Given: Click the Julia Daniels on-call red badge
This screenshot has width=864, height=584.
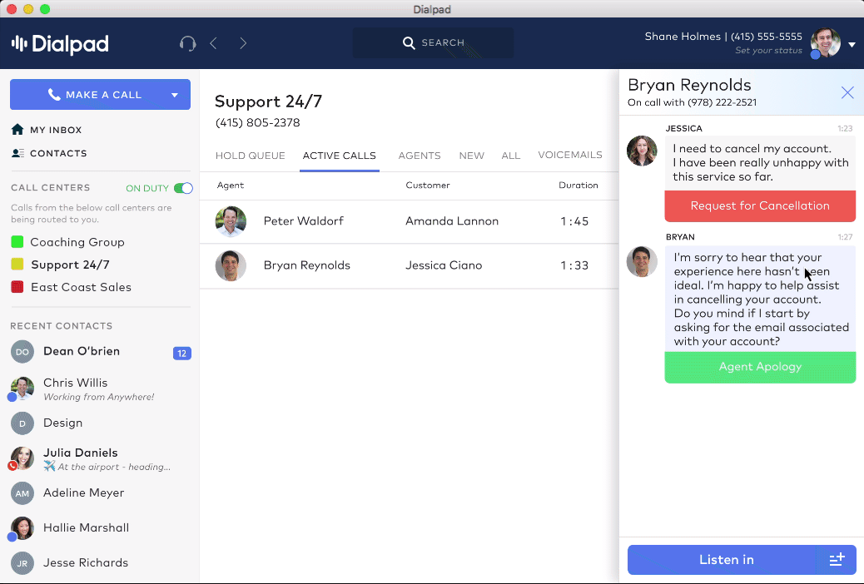Looking at the screenshot, I should click(12, 466).
